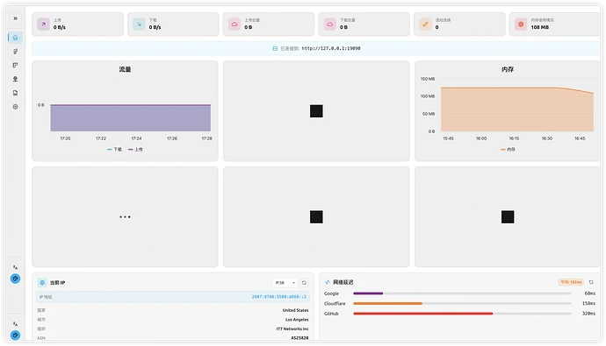This screenshot has height=346, width=606.
Task: Open the settings gear icon in sidebar
Action: [x=16, y=107]
